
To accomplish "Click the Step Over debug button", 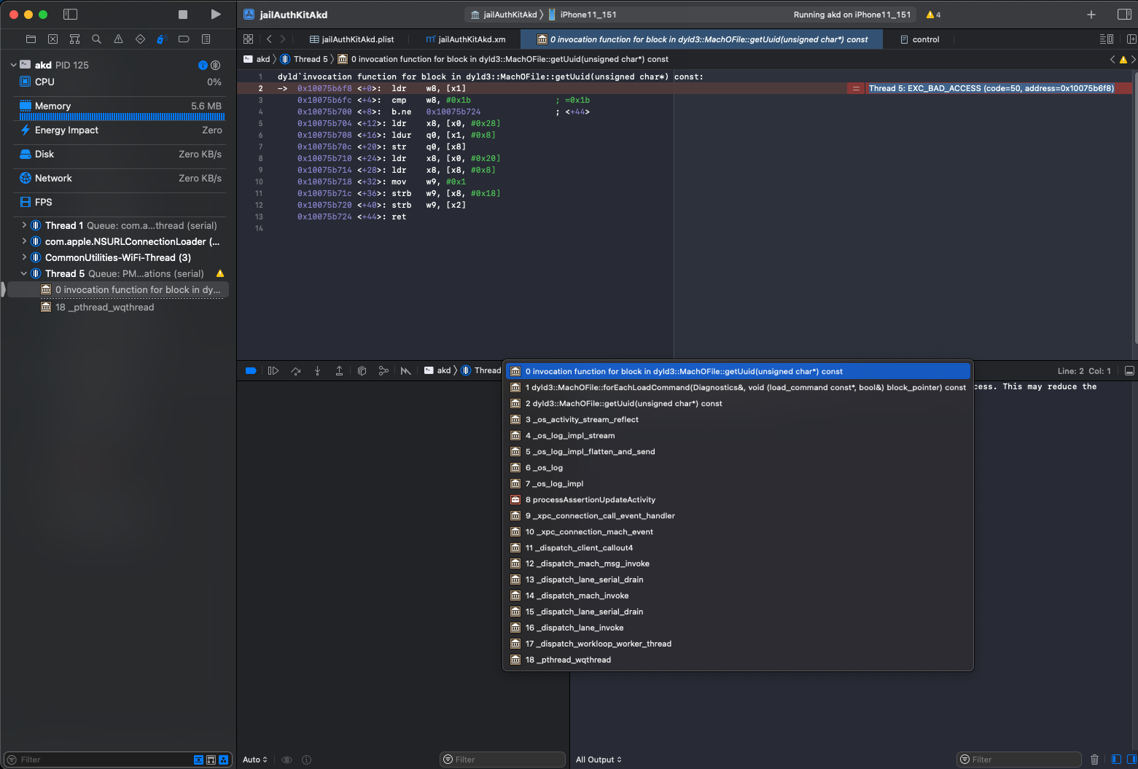I will (295, 371).
